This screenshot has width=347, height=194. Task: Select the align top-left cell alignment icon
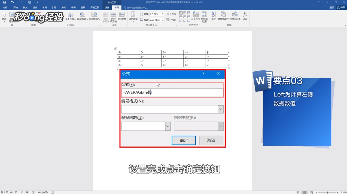pyautogui.click(x=181, y=13)
